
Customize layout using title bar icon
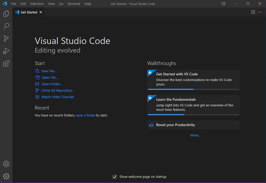[224, 4]
